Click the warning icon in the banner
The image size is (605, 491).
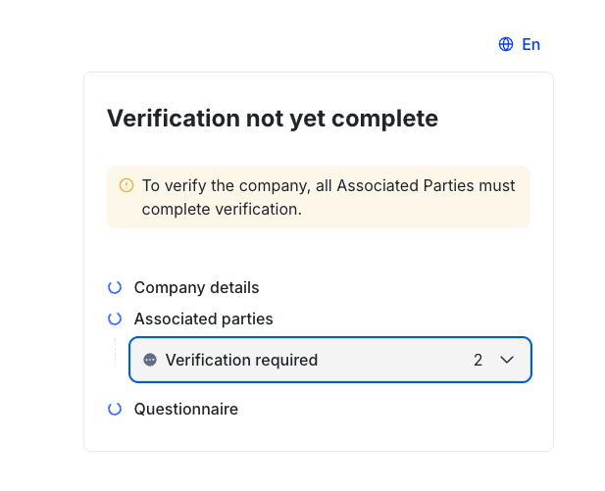(126, 185)
